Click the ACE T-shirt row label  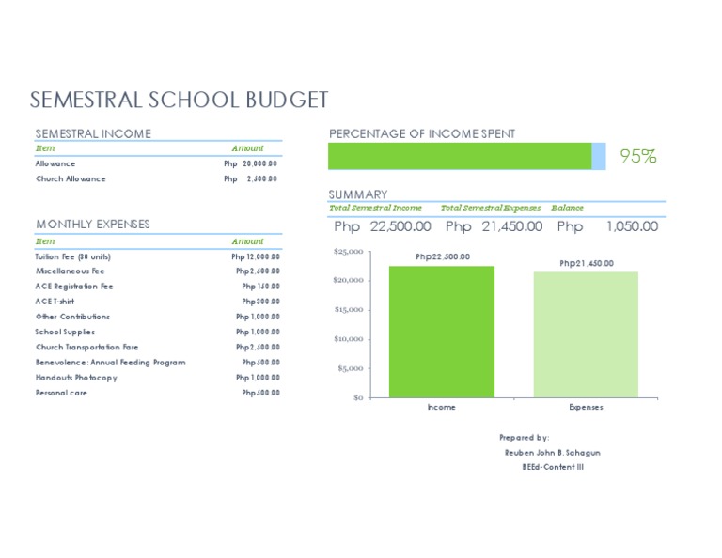click(x=55, y=302)
